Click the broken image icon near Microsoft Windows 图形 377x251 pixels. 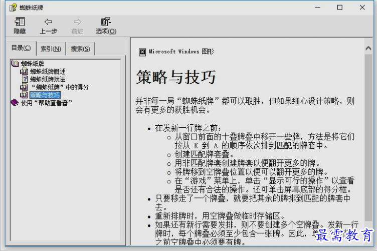pos(142,52)
